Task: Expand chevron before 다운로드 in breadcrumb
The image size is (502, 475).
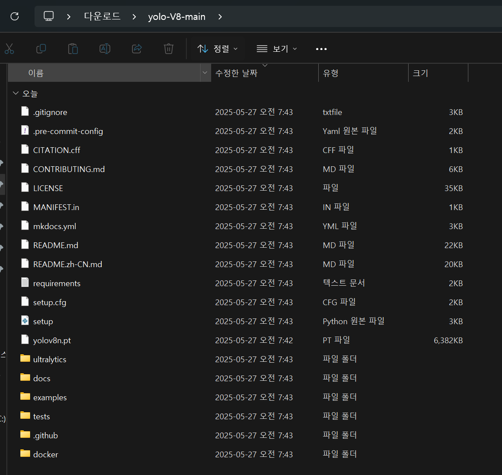Action: [x=69, y=17]
